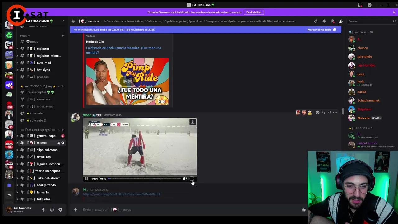Open Mr Nachota user panel

click(22, 209)
